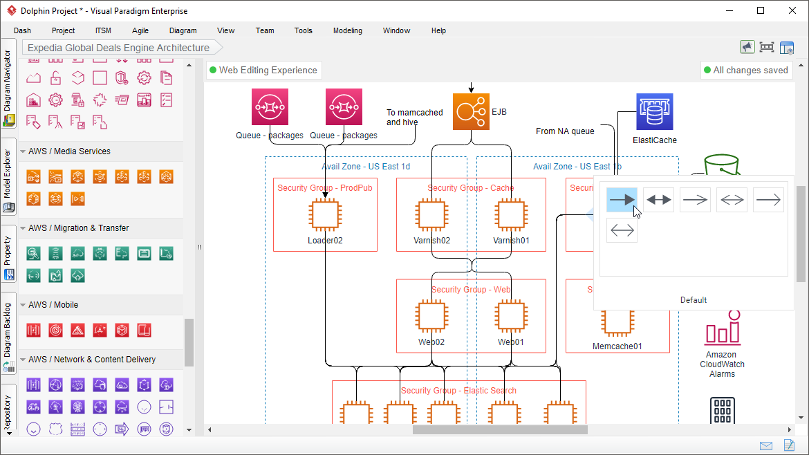Choose the red devices Mobile icon
The height and width of the screenshot is (455, 809).
coord(144,330)
